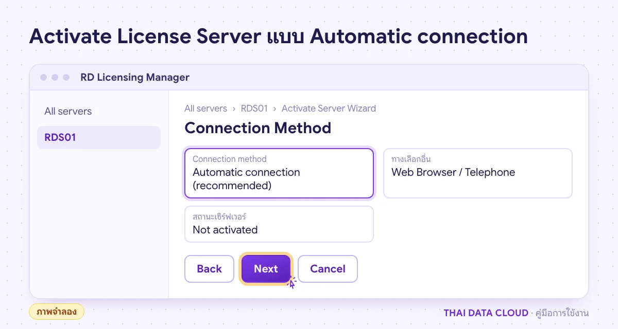Screen dimensions: 618x329
Task: Open RDS01 breadcrumb link
Action: 254,108
